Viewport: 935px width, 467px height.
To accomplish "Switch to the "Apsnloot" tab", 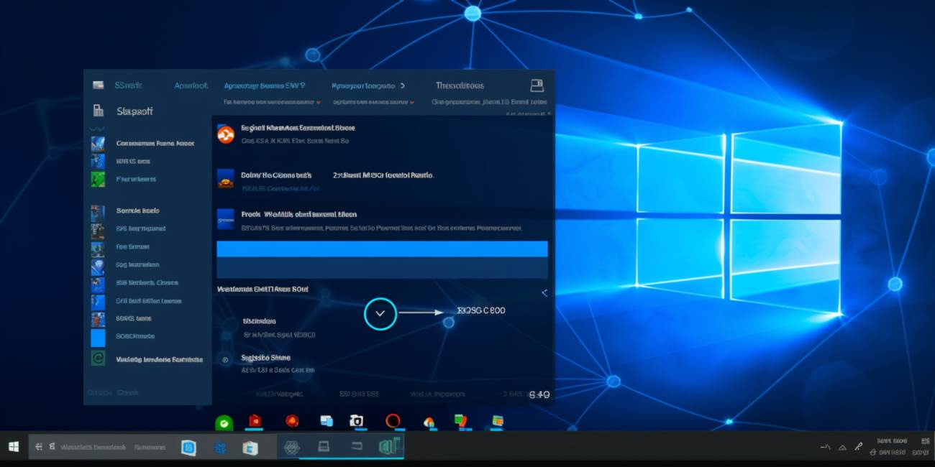I will [191, 85].
